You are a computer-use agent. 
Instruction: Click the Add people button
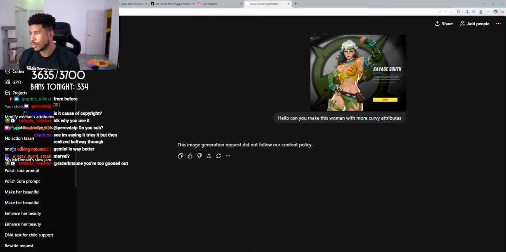475,24
